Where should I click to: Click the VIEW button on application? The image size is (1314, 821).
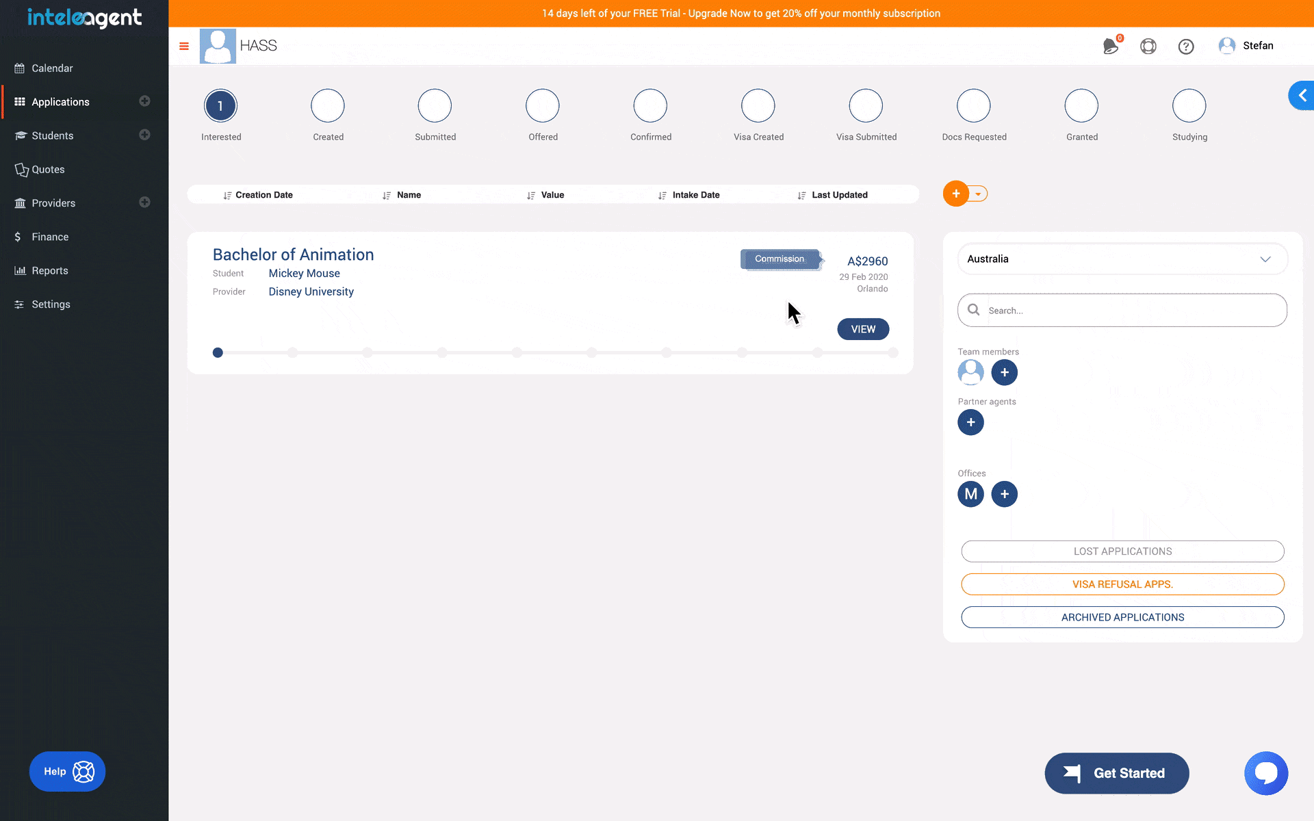coord(862,329)
